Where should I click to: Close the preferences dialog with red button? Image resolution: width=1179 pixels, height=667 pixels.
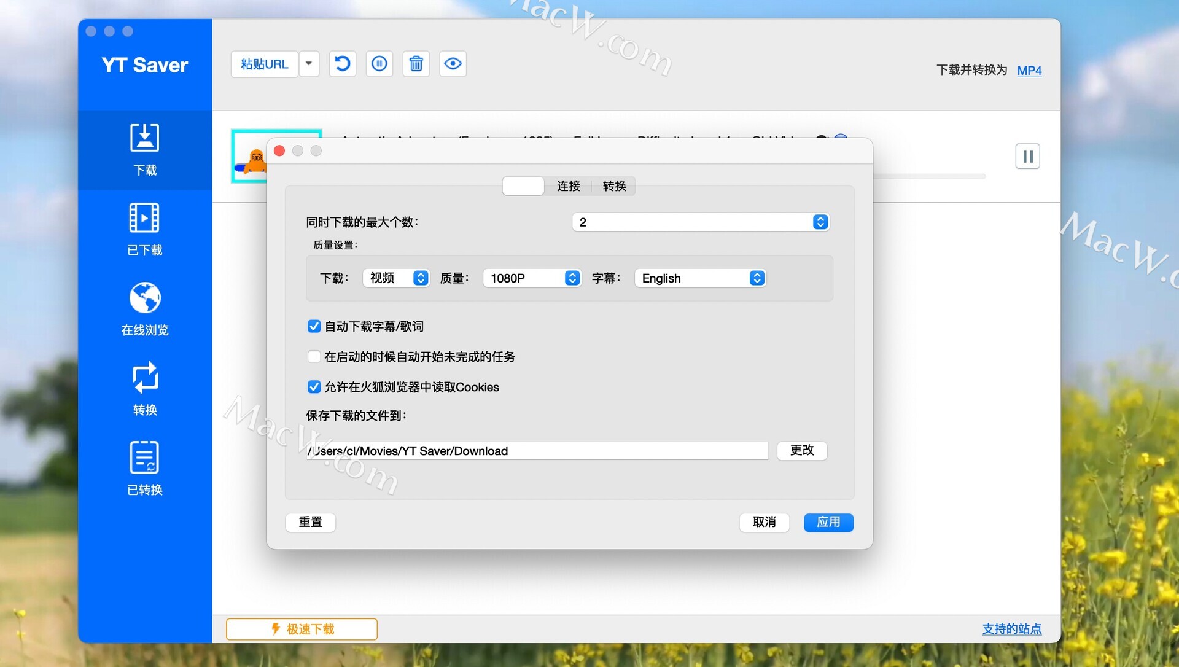(279, 151)
